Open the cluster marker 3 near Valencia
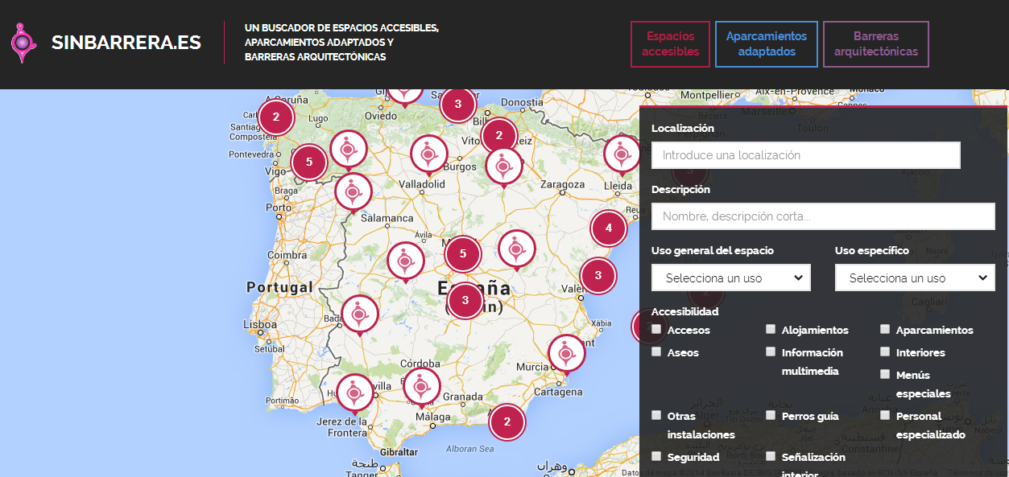Screen dimensions: 1009x477 [598, 275]
